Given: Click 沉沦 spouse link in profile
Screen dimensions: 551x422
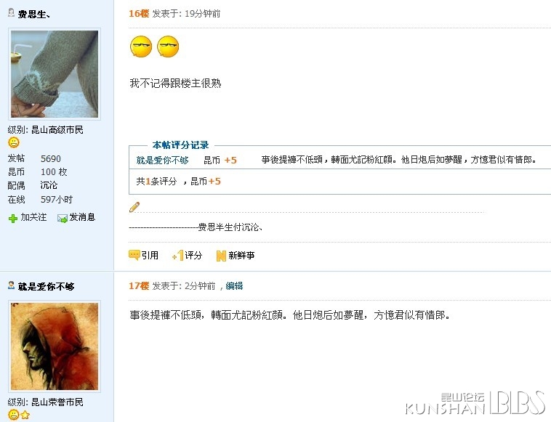Looking at the screenshot, I should [49, 185].
